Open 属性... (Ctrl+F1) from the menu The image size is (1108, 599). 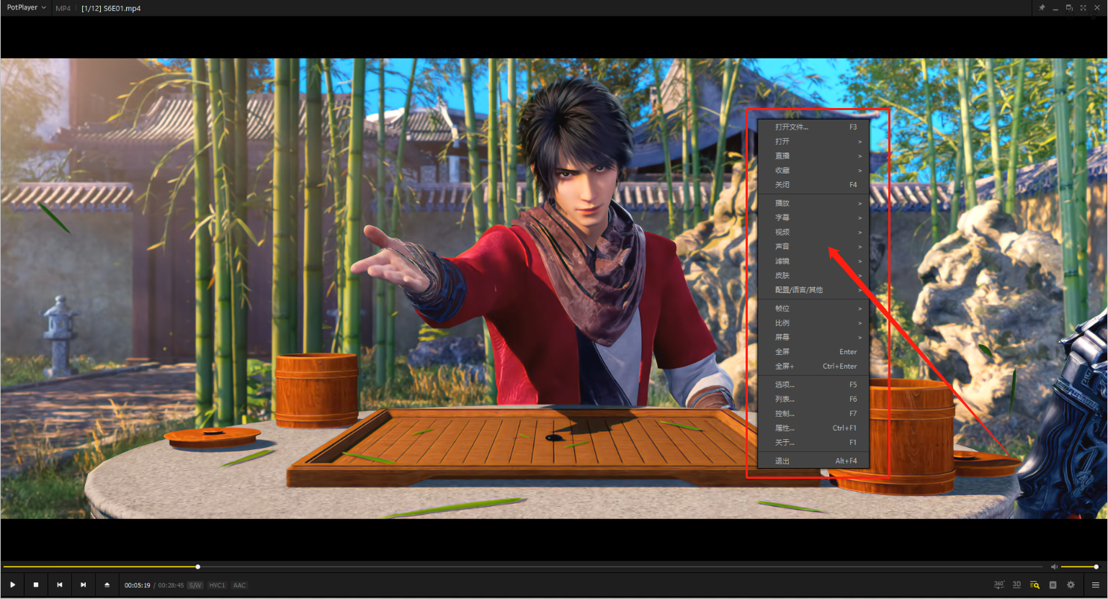point(813,428)
